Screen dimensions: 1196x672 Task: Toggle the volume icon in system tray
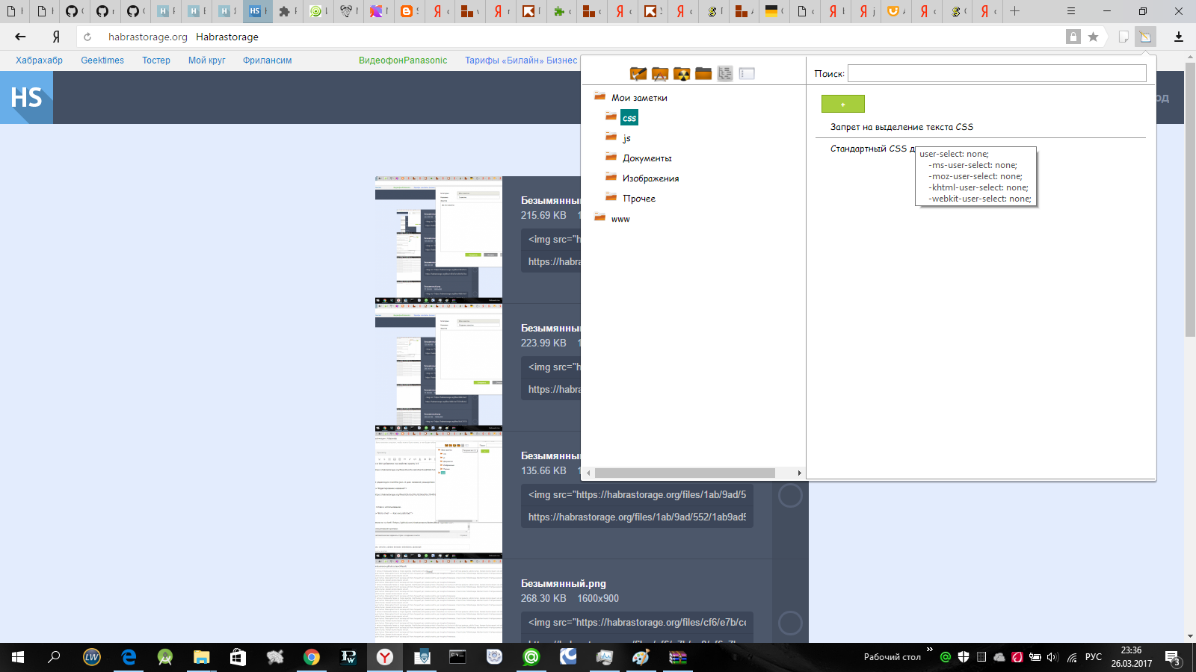tap(1052, 658)
